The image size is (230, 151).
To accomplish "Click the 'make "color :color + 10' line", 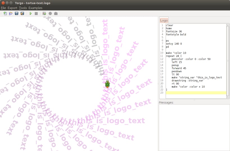I will pos(188,87).
